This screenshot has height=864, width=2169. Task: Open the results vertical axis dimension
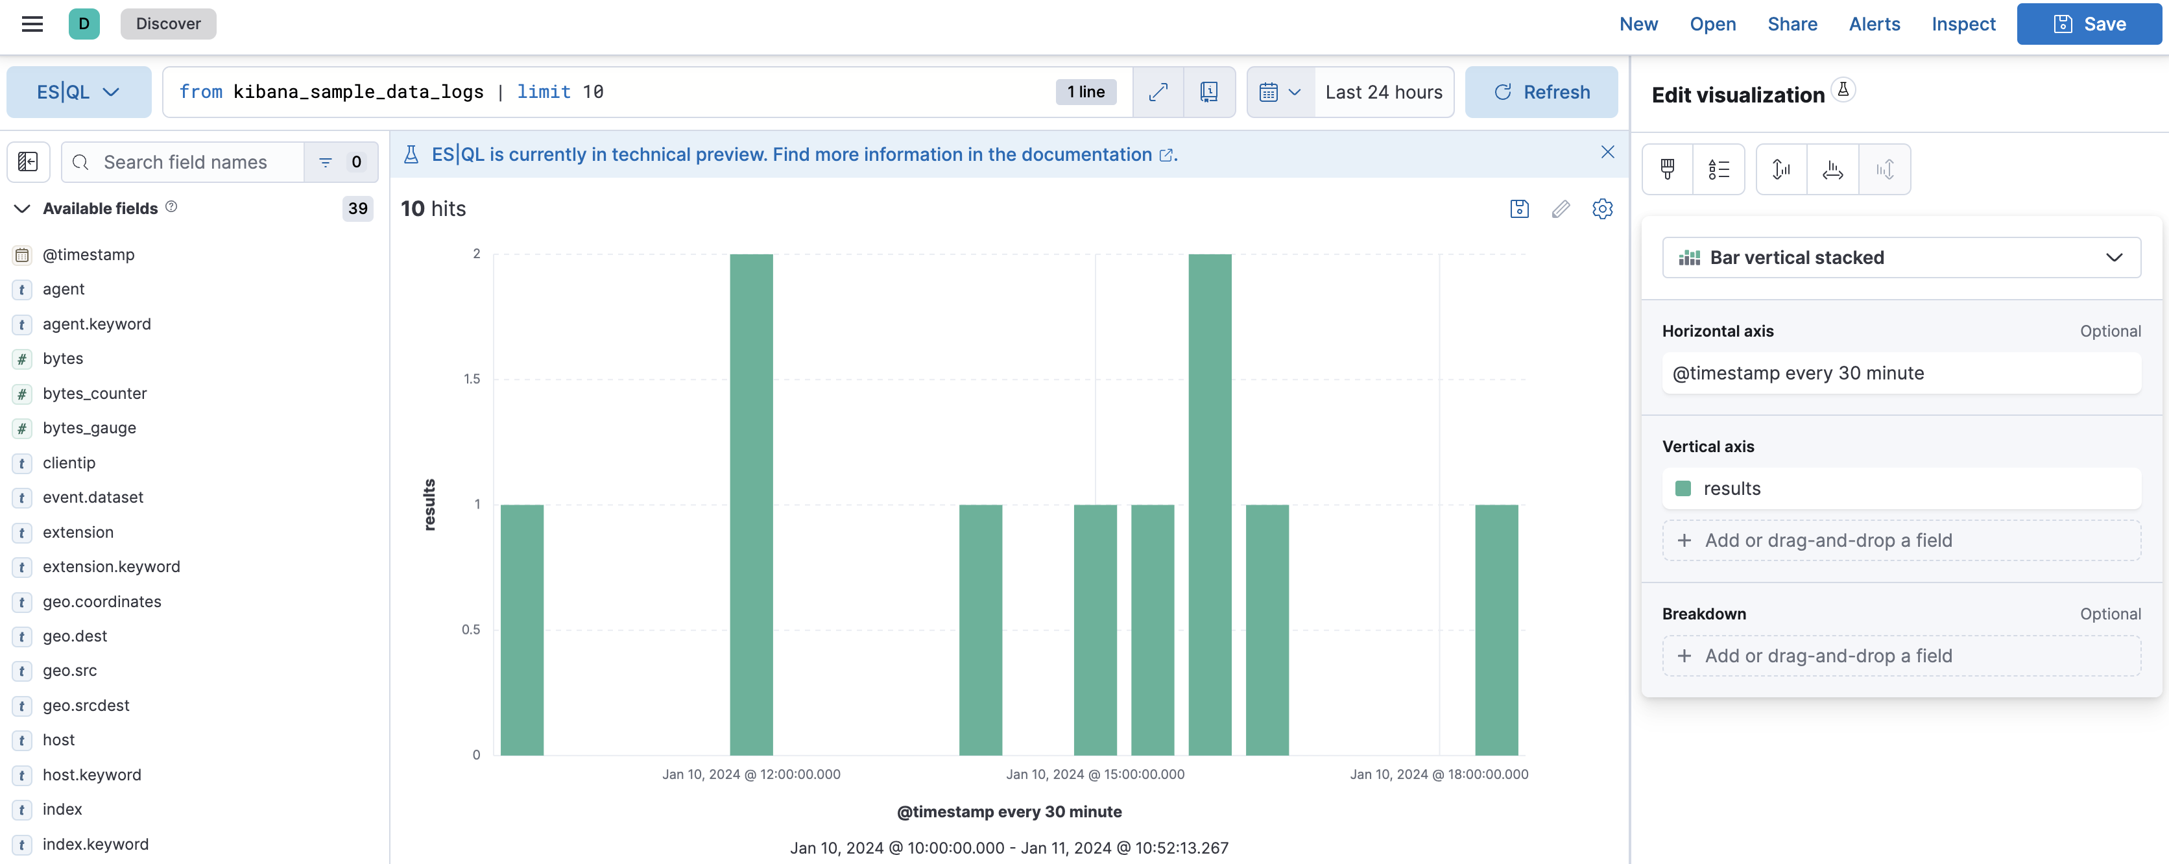[1901, 488]
